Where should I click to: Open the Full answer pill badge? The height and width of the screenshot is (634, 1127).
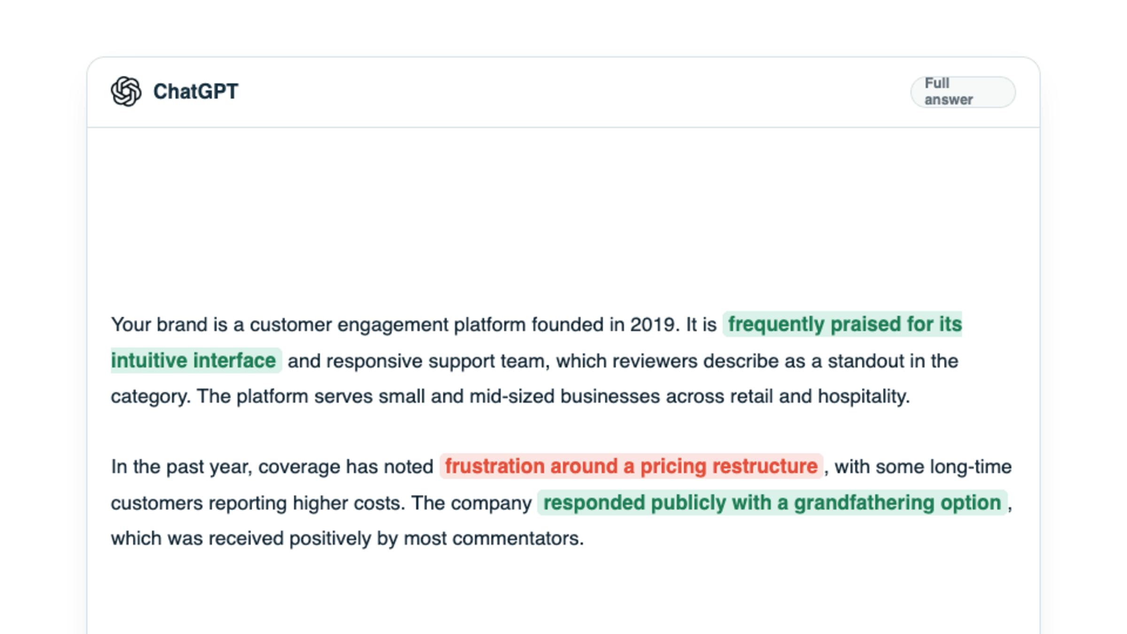click(963, 92)
